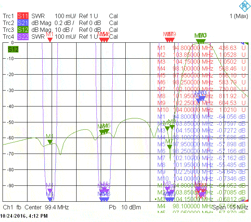Select the red M1 marker triangle at top

[50, 39]
